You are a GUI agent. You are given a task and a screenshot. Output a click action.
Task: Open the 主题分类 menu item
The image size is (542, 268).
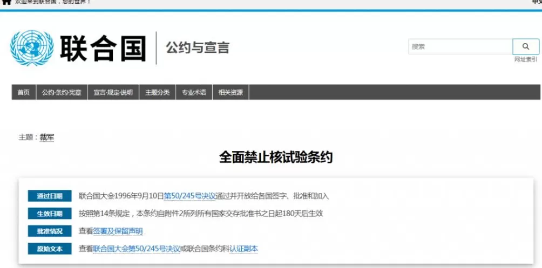(x=157, y=92)
